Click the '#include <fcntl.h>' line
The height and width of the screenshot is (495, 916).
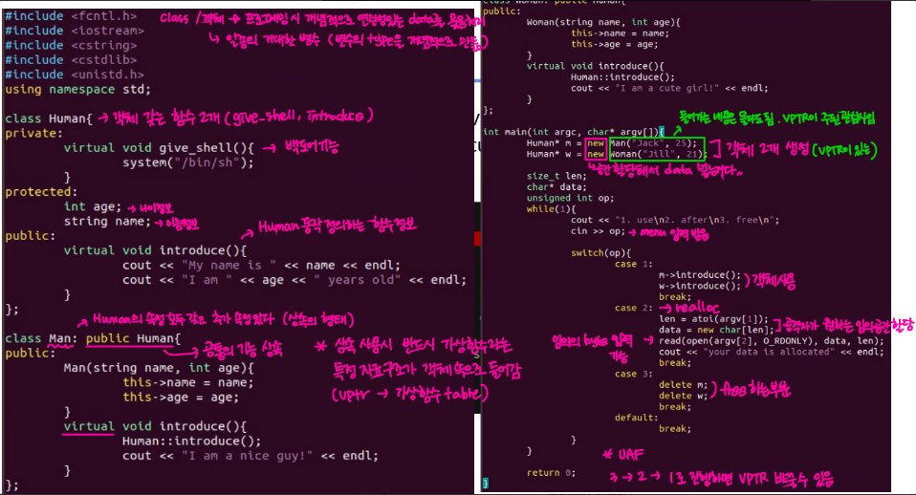(71, 15)
